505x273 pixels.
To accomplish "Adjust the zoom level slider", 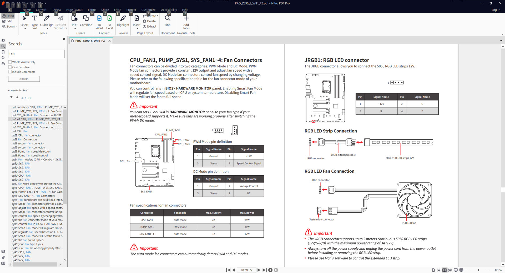I will click(x=478, y=270).
